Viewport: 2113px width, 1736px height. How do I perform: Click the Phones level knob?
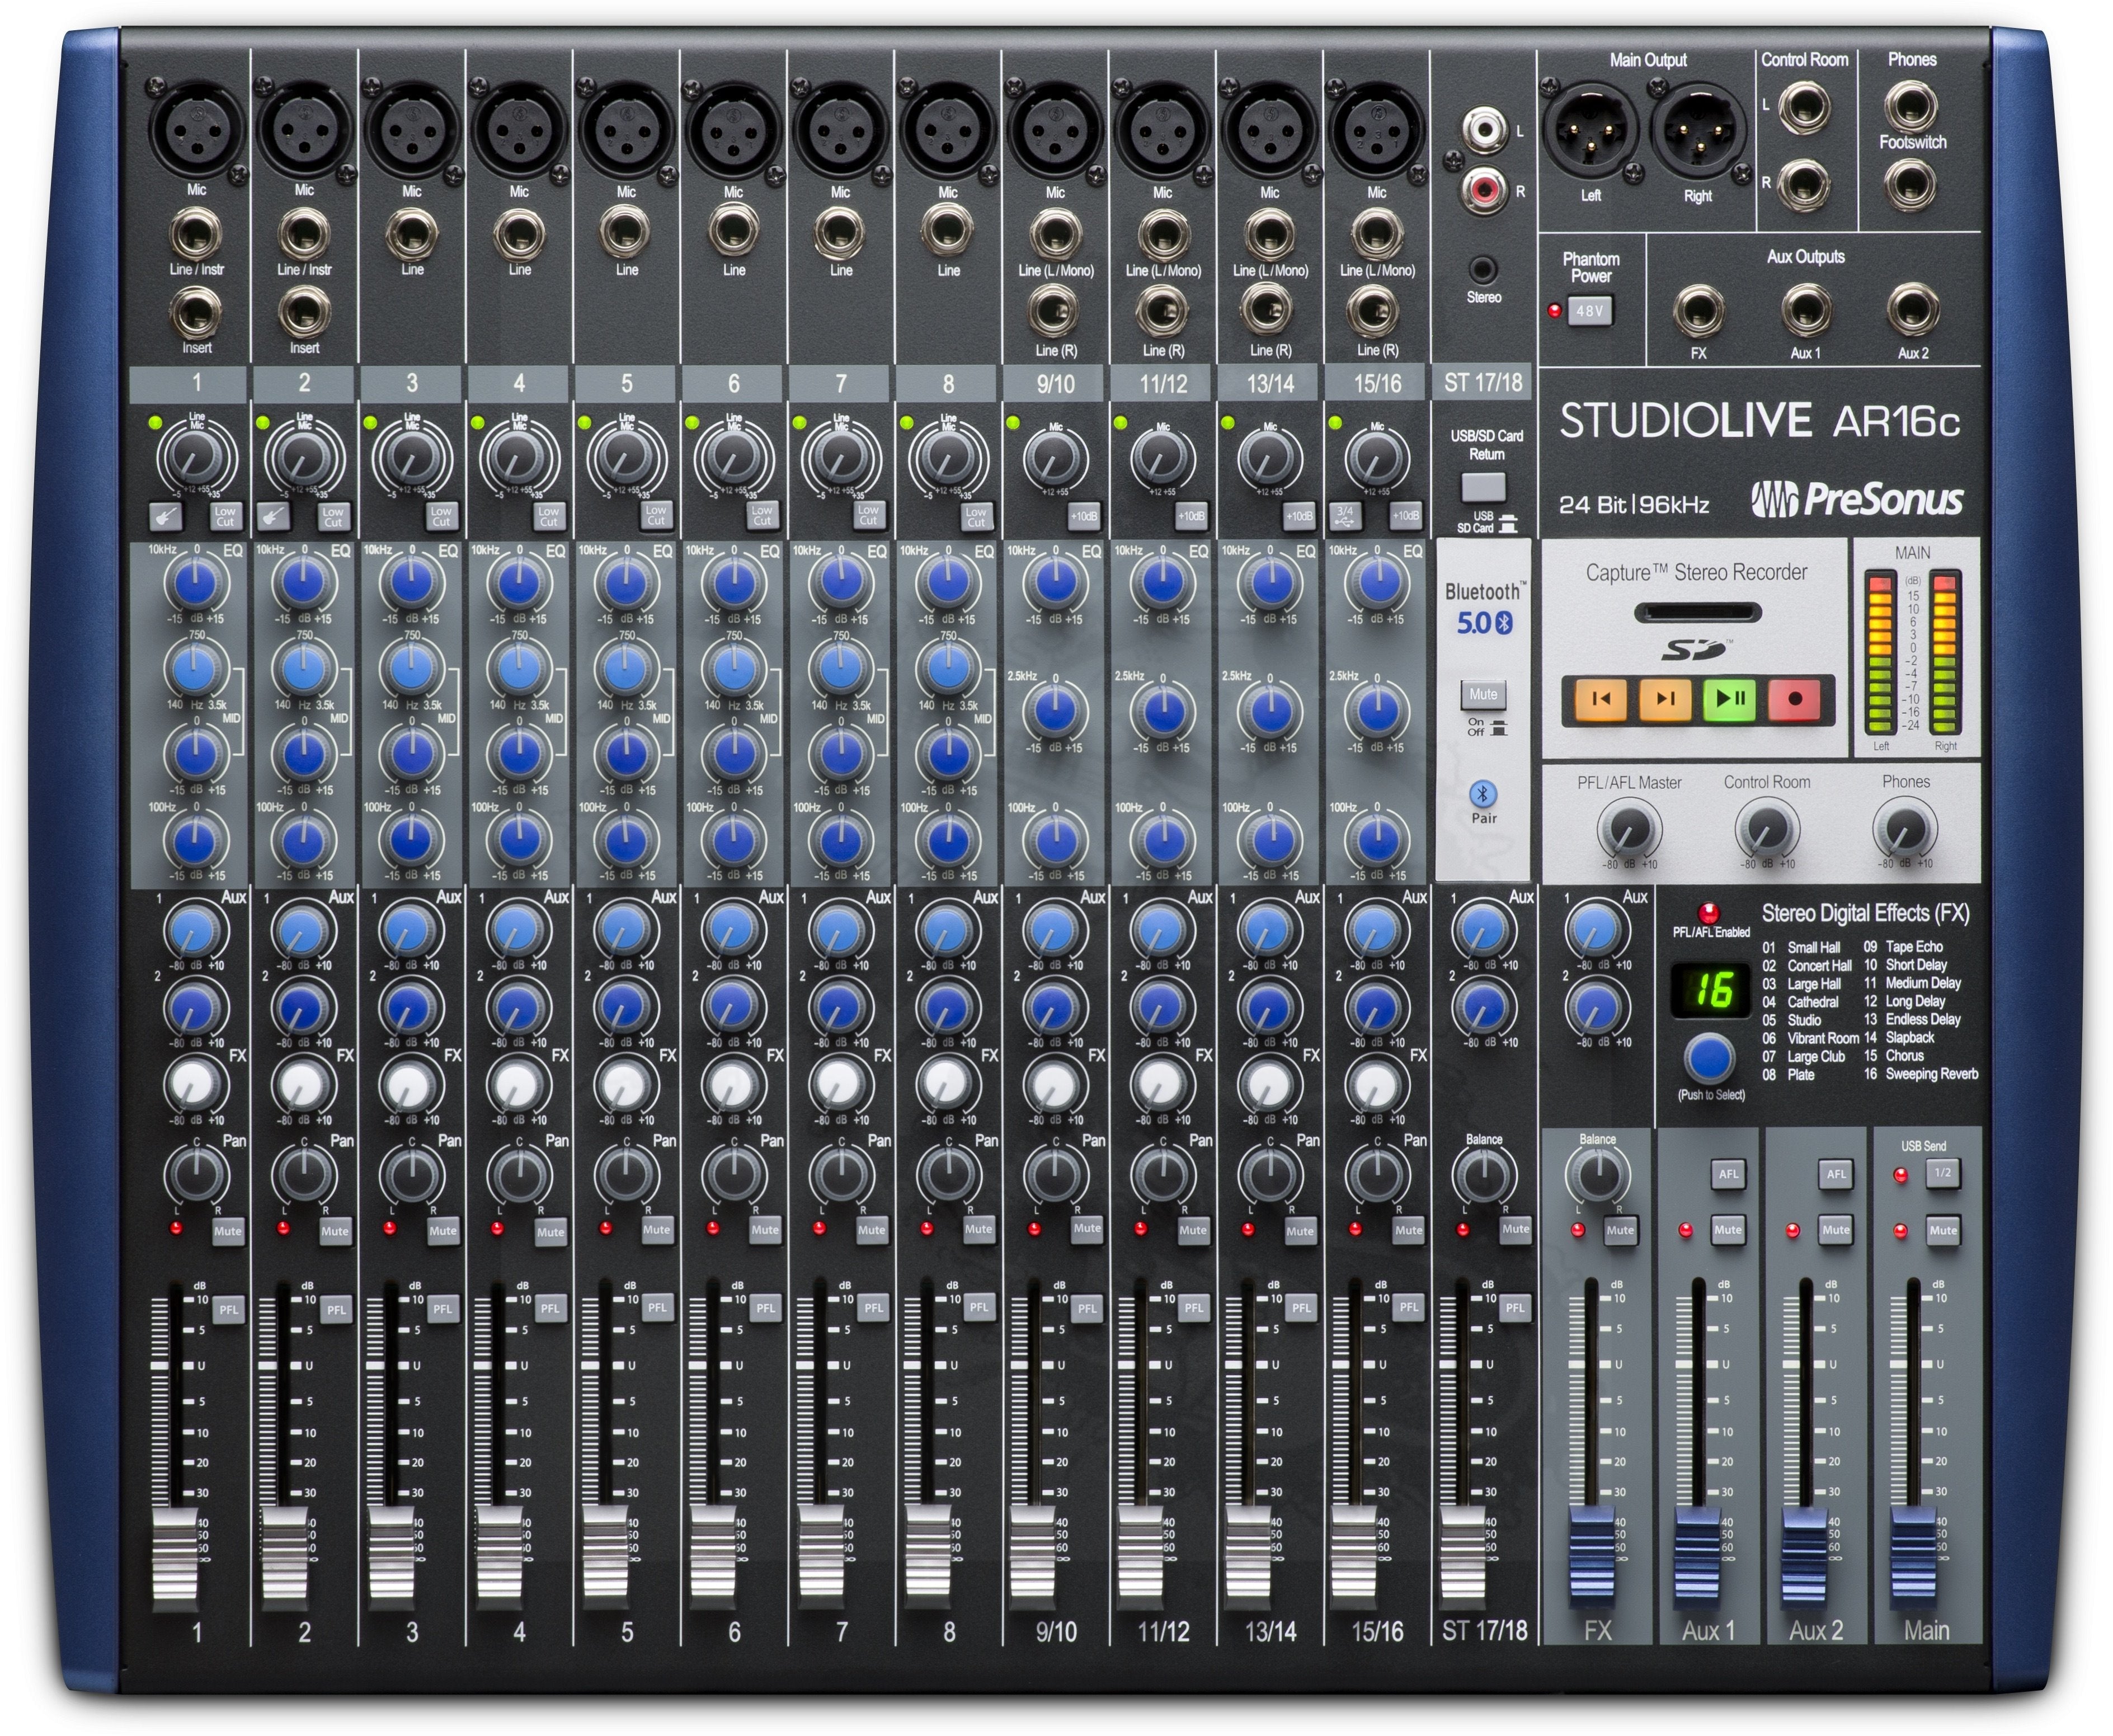(x=1904, y=831)
